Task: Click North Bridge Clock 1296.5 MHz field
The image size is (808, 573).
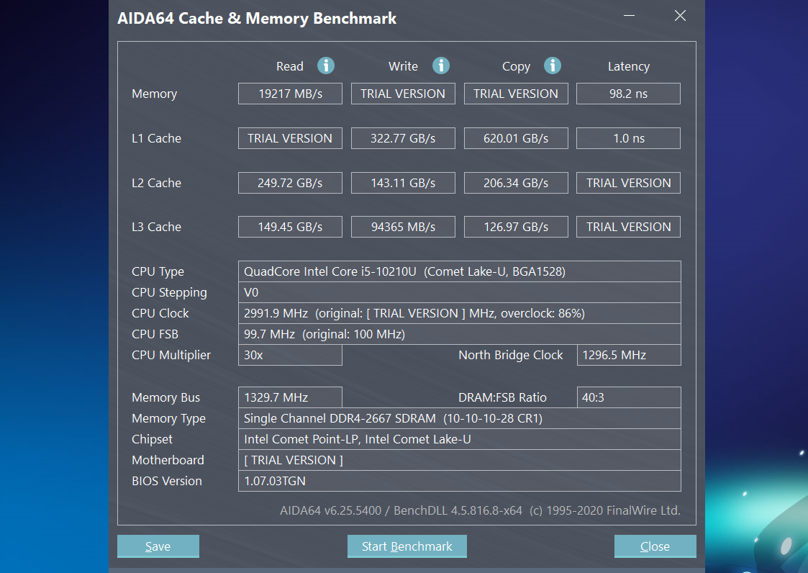Action: tap(629, 355)
